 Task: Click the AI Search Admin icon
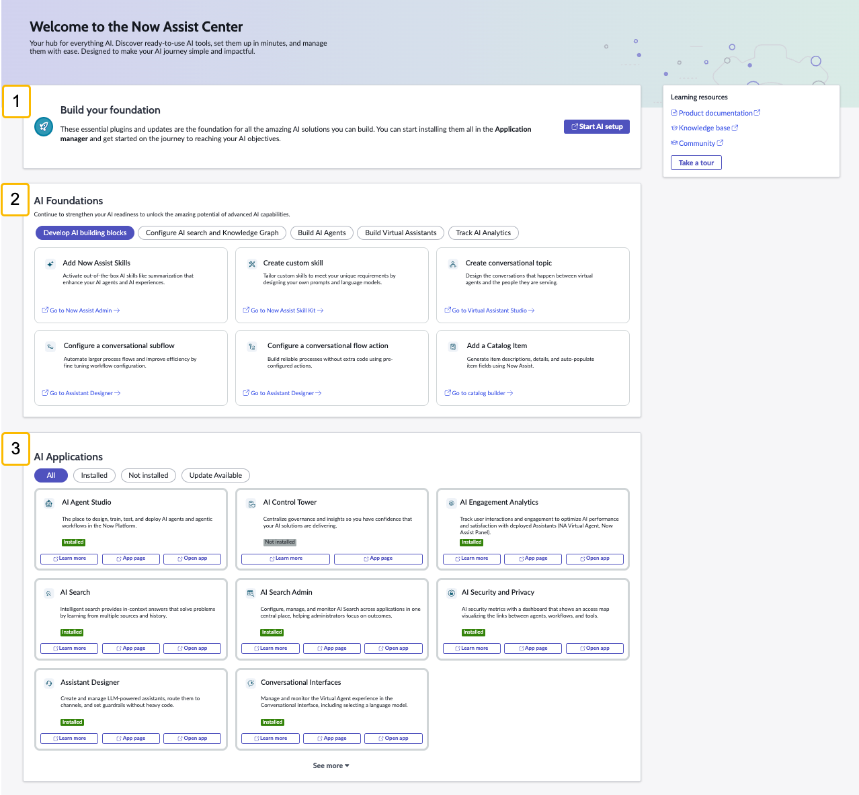pyautogui.click(x=251, y=593)
